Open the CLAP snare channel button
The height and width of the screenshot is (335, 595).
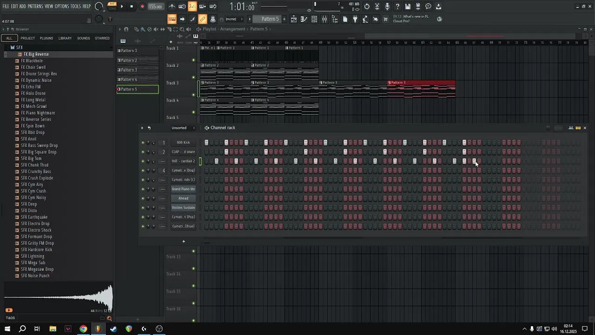(183, 152)
